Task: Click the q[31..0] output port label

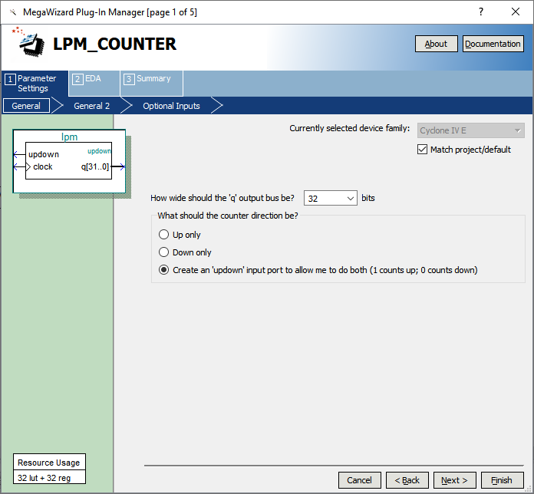Action: tap(95, 166)
